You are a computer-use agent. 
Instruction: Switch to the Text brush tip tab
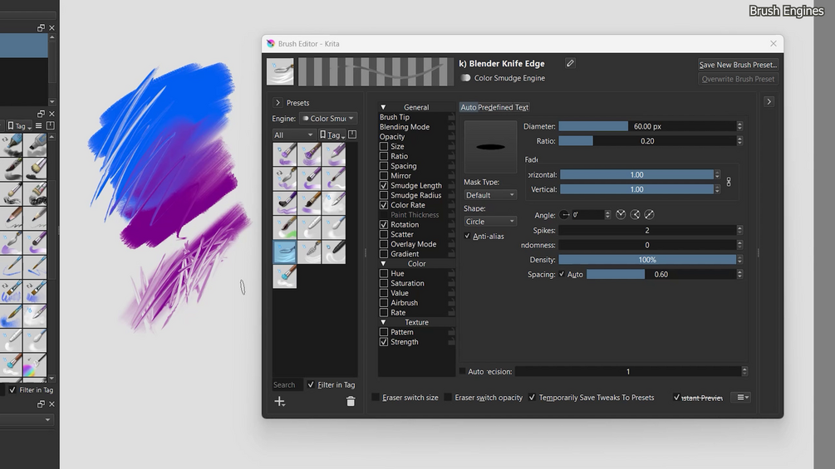521,107
